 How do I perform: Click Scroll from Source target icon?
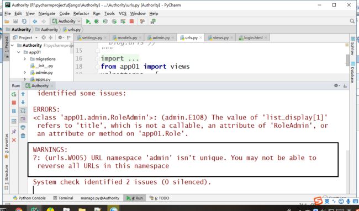(44, 37)
